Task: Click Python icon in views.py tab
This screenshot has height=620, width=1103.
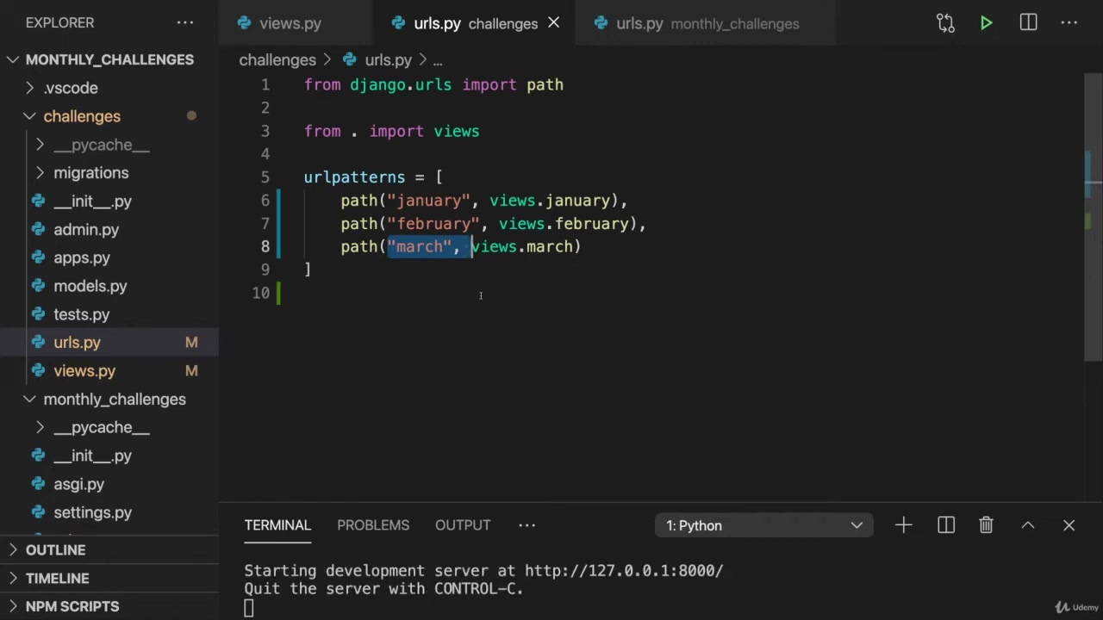Action: click(x=245, y=23)
